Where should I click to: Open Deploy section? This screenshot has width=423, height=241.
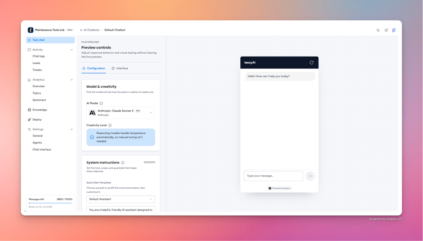coord(37,119)
